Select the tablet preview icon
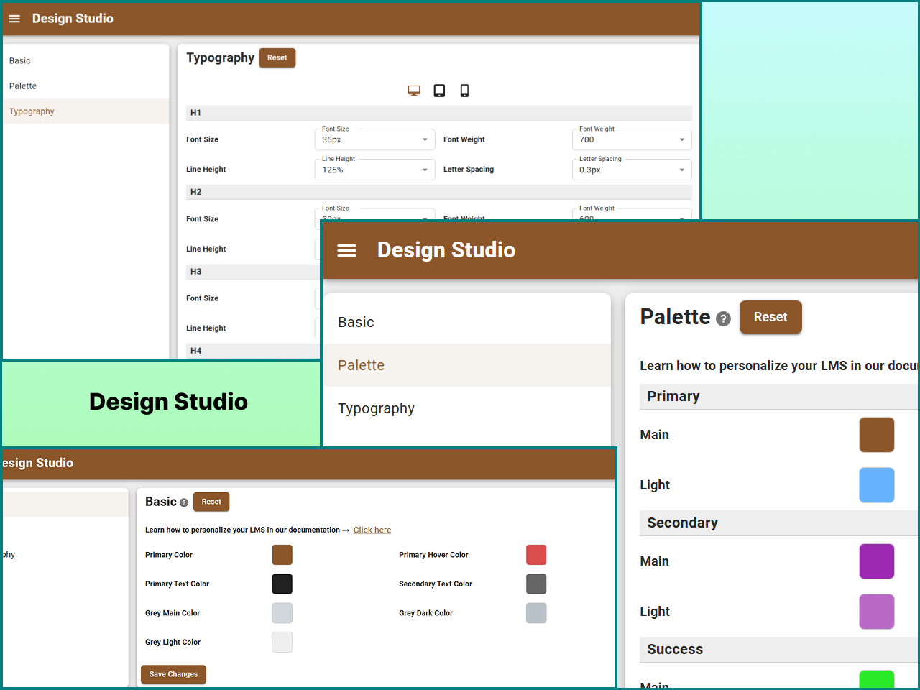Screen dimensions: 920x690 tap(439, 90)
